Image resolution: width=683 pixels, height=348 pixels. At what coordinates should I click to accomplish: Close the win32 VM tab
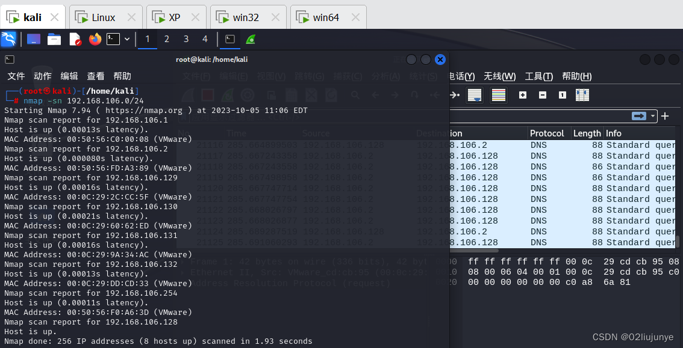[275, 17]
